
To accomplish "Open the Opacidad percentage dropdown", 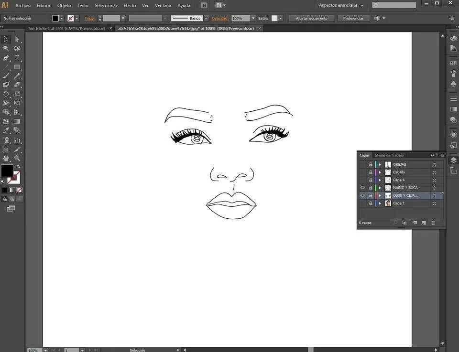I will pyautogui.click(x=252, y=18).
